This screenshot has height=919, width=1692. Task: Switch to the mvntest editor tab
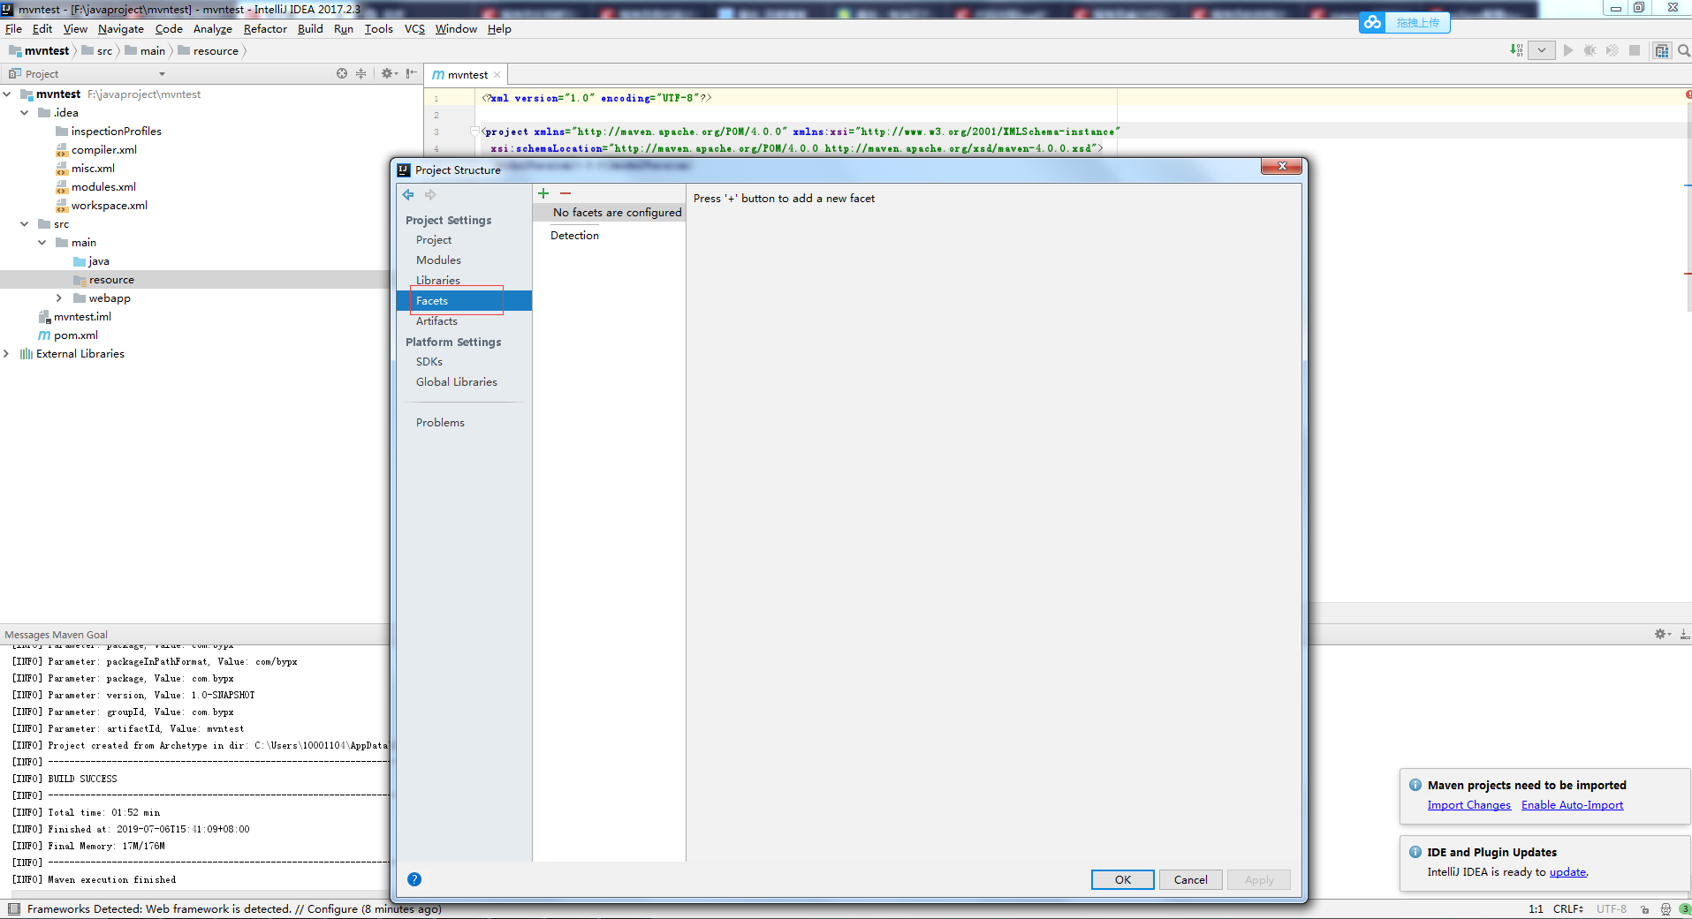(467, 75)
